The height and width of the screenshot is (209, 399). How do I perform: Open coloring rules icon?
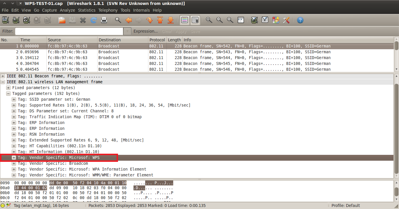point(275,20)
